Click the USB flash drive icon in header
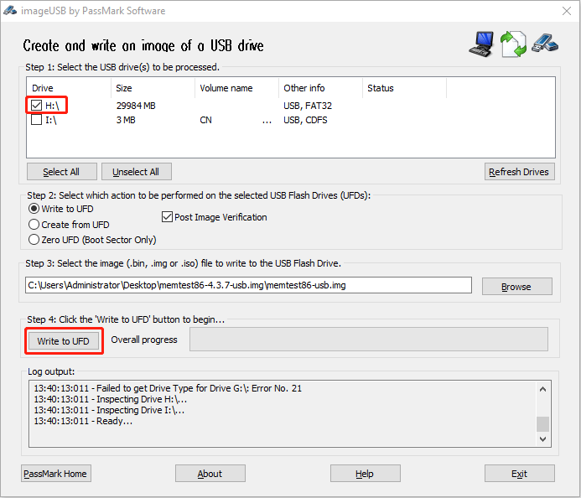581x498 pixels. coord(545,44)
